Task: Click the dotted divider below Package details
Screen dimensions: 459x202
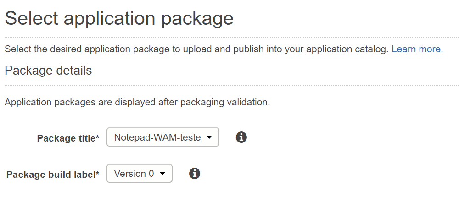Action: click(x=229, y=86)
